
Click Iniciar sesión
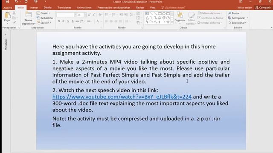(244, 8)
